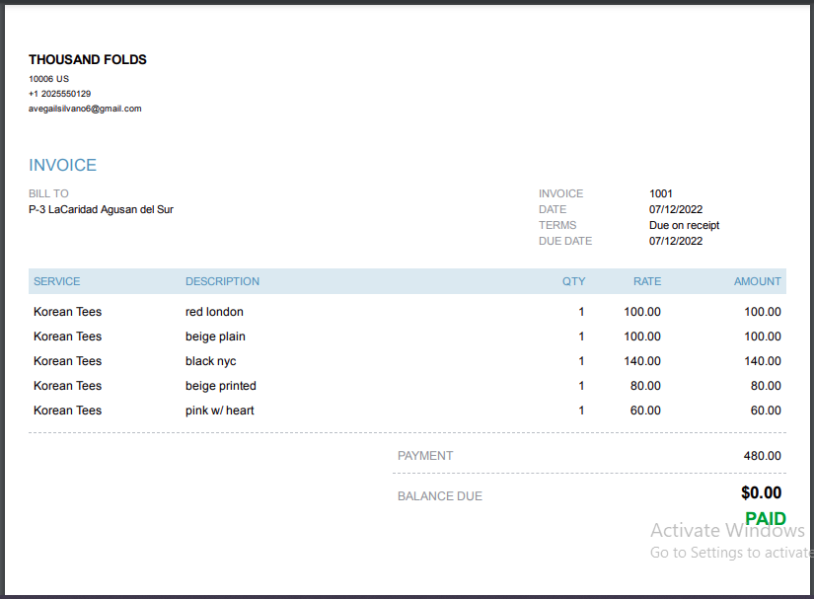This screenshot has width=814, height=599.
Task: Click the RATE column header
Action: (x=647, y=281)
